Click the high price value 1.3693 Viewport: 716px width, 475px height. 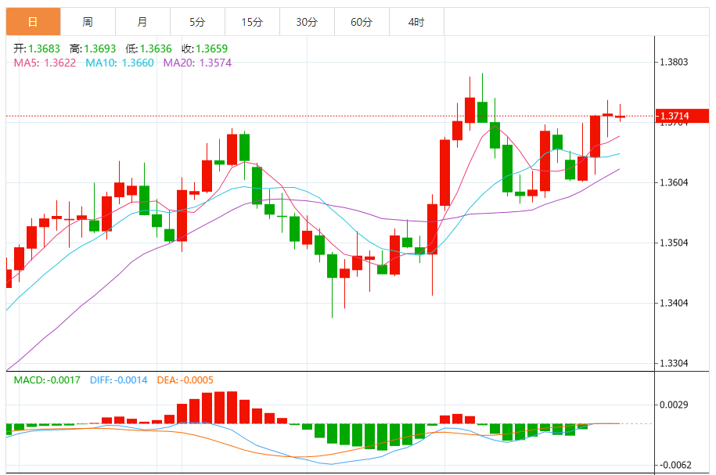click(x=100, y=49)
